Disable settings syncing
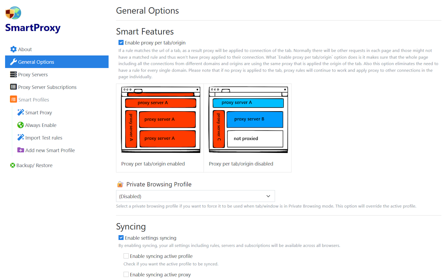Image resolution: width=444 pixels, height=278 pixels. tap(121, 238)
